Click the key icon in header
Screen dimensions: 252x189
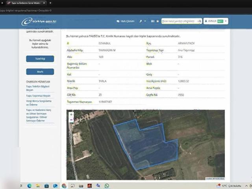[x=141, y=21]
